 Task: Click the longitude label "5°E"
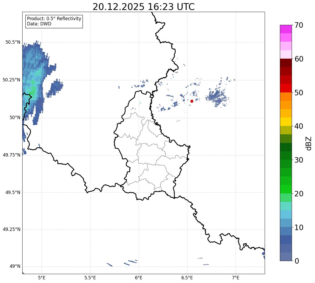[42, 278]
